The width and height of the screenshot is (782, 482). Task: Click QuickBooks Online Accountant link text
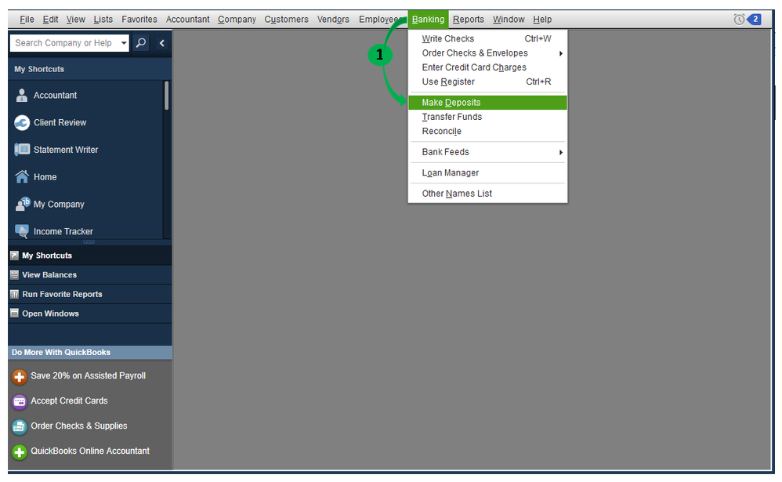(90, 451)
